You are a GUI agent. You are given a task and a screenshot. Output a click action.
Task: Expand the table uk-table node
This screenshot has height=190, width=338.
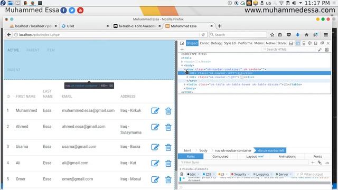(x=185, y=84)
